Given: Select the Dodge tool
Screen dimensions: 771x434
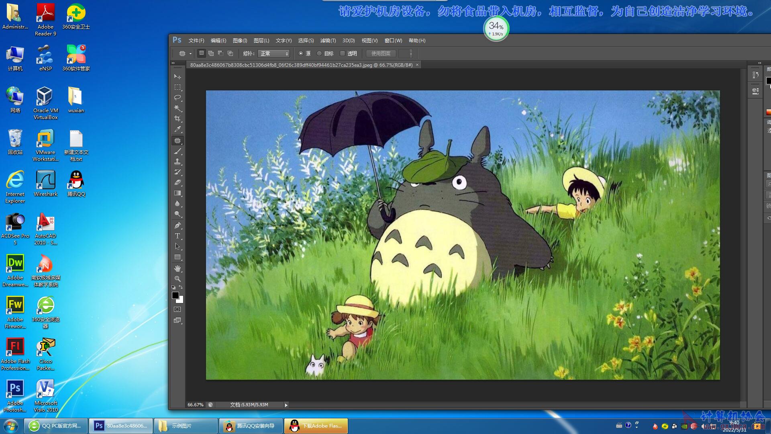Looking at the screenshot, I should pos(177,214).
